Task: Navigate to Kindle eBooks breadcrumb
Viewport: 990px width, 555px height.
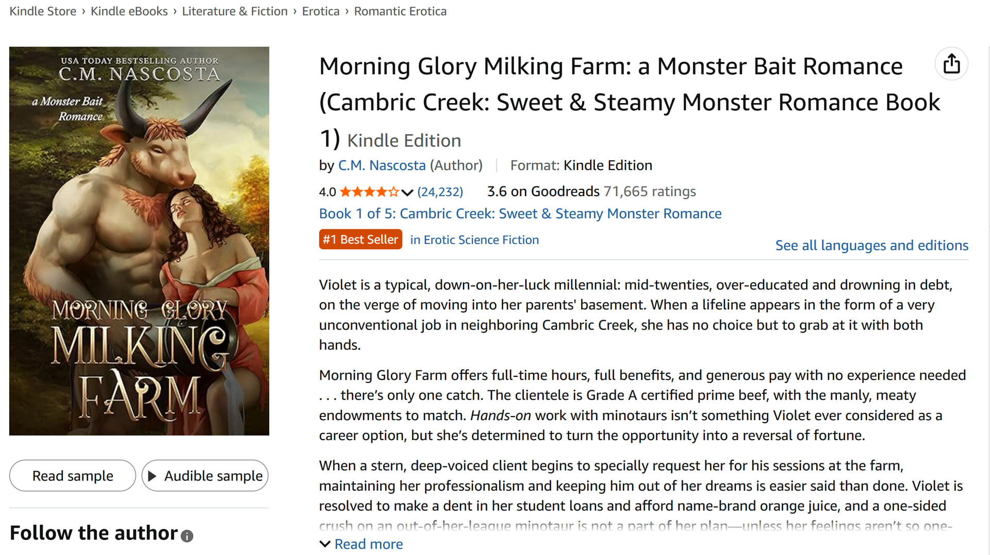Action: [129, 11]
